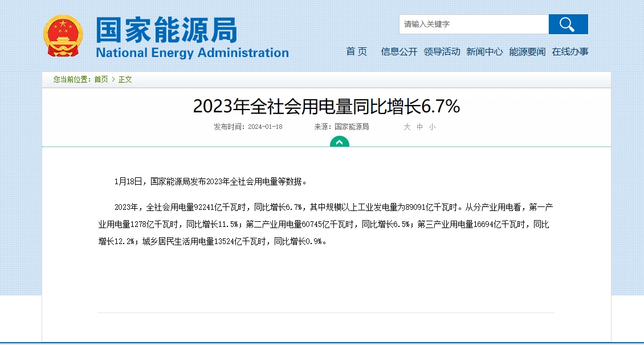This screenshot has width=644, height=345.
Task: Select 能源要闻 navigation link
Action: pyautogui.click(x=527, y=51)
